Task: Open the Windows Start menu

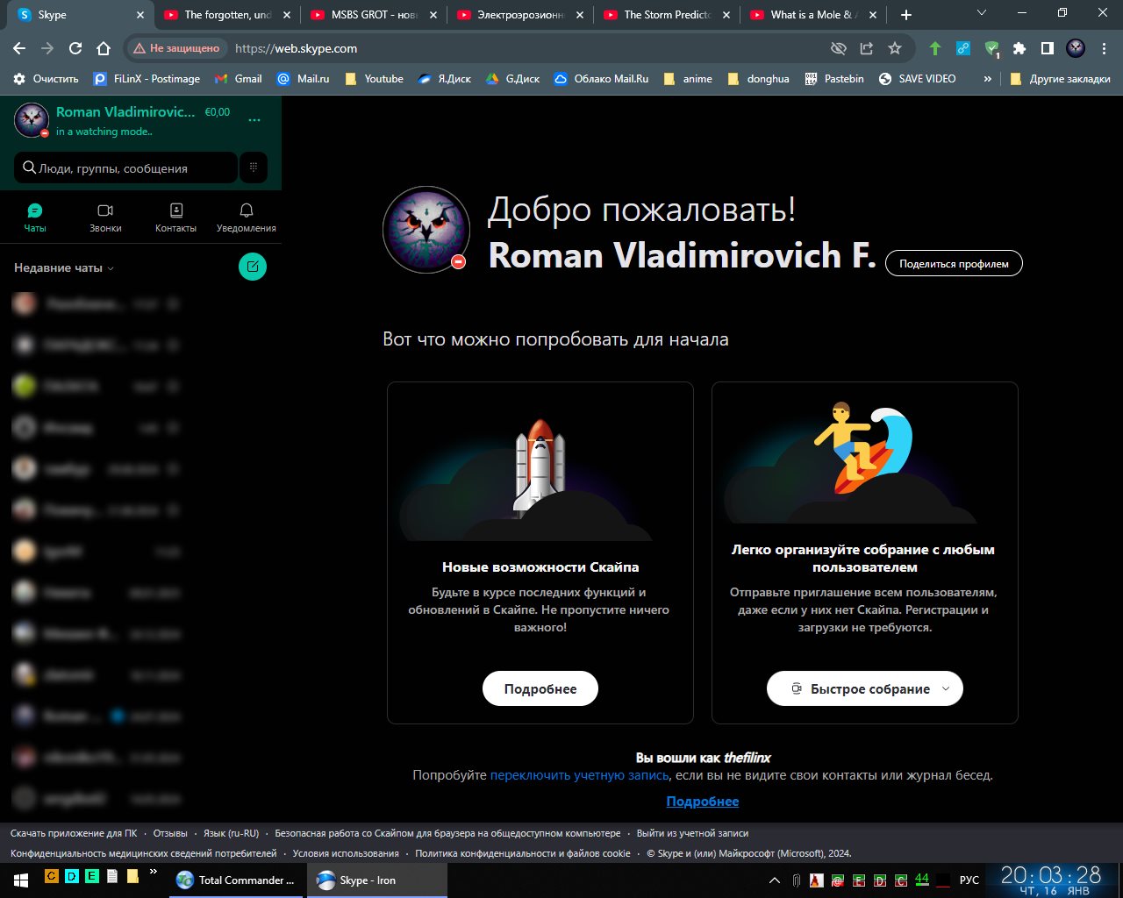Action: click(20, 880)
